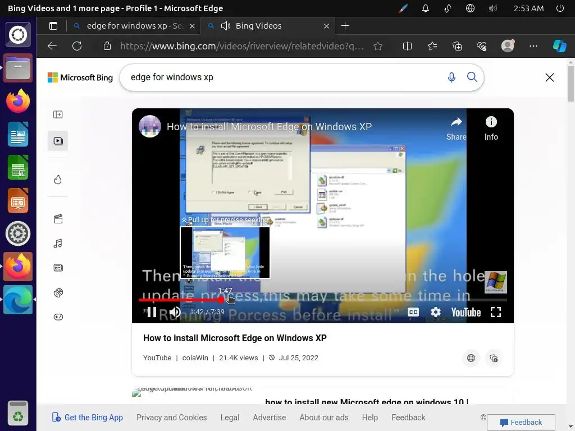575x431 pixels.
Task: Open the tab actions menu icon
Action: [53, 26]
